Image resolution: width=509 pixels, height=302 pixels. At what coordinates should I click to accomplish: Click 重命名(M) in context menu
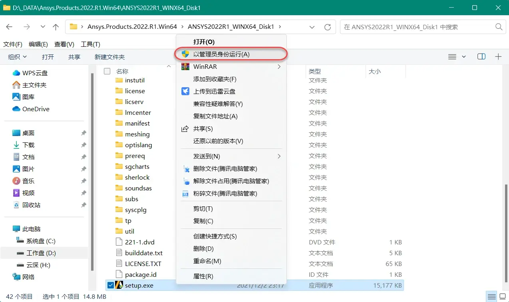point(231,261)
